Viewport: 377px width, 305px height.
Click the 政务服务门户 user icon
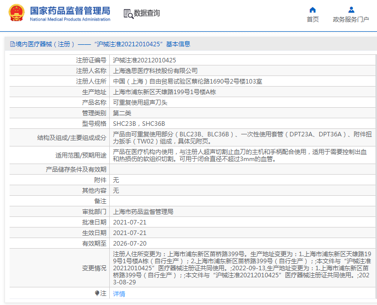pos(351,10)
